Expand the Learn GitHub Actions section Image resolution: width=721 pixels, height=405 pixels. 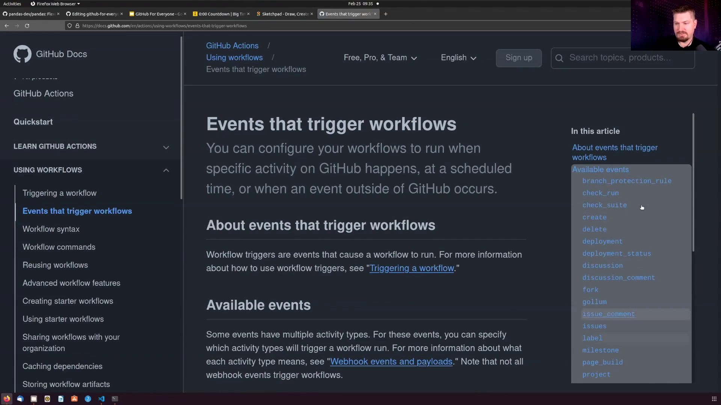click(x=166, y=147)
